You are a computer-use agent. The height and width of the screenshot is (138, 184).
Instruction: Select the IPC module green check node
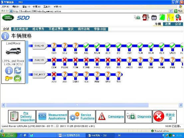tap(118, 45)
